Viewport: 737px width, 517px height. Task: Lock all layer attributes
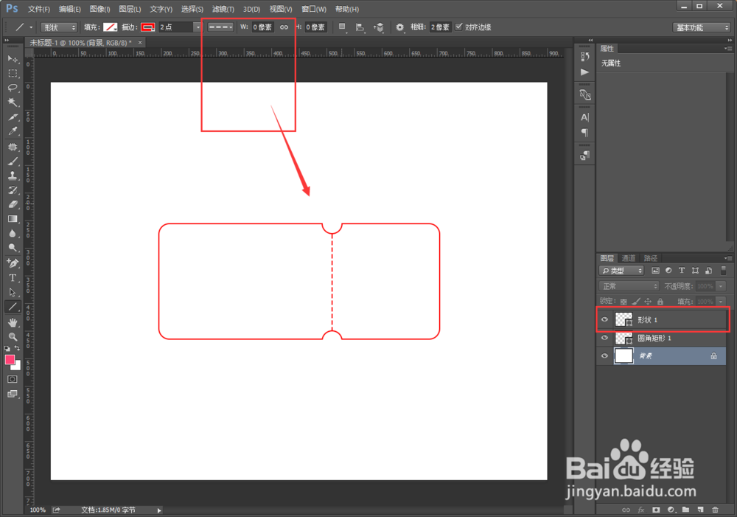pos(660,302)
